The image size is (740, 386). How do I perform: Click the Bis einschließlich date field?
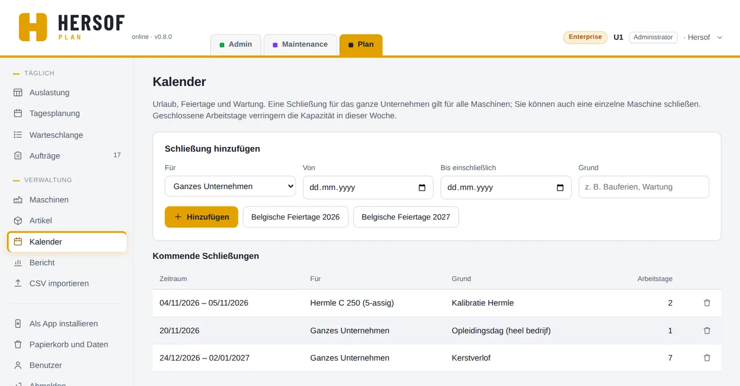click(506, 187)
